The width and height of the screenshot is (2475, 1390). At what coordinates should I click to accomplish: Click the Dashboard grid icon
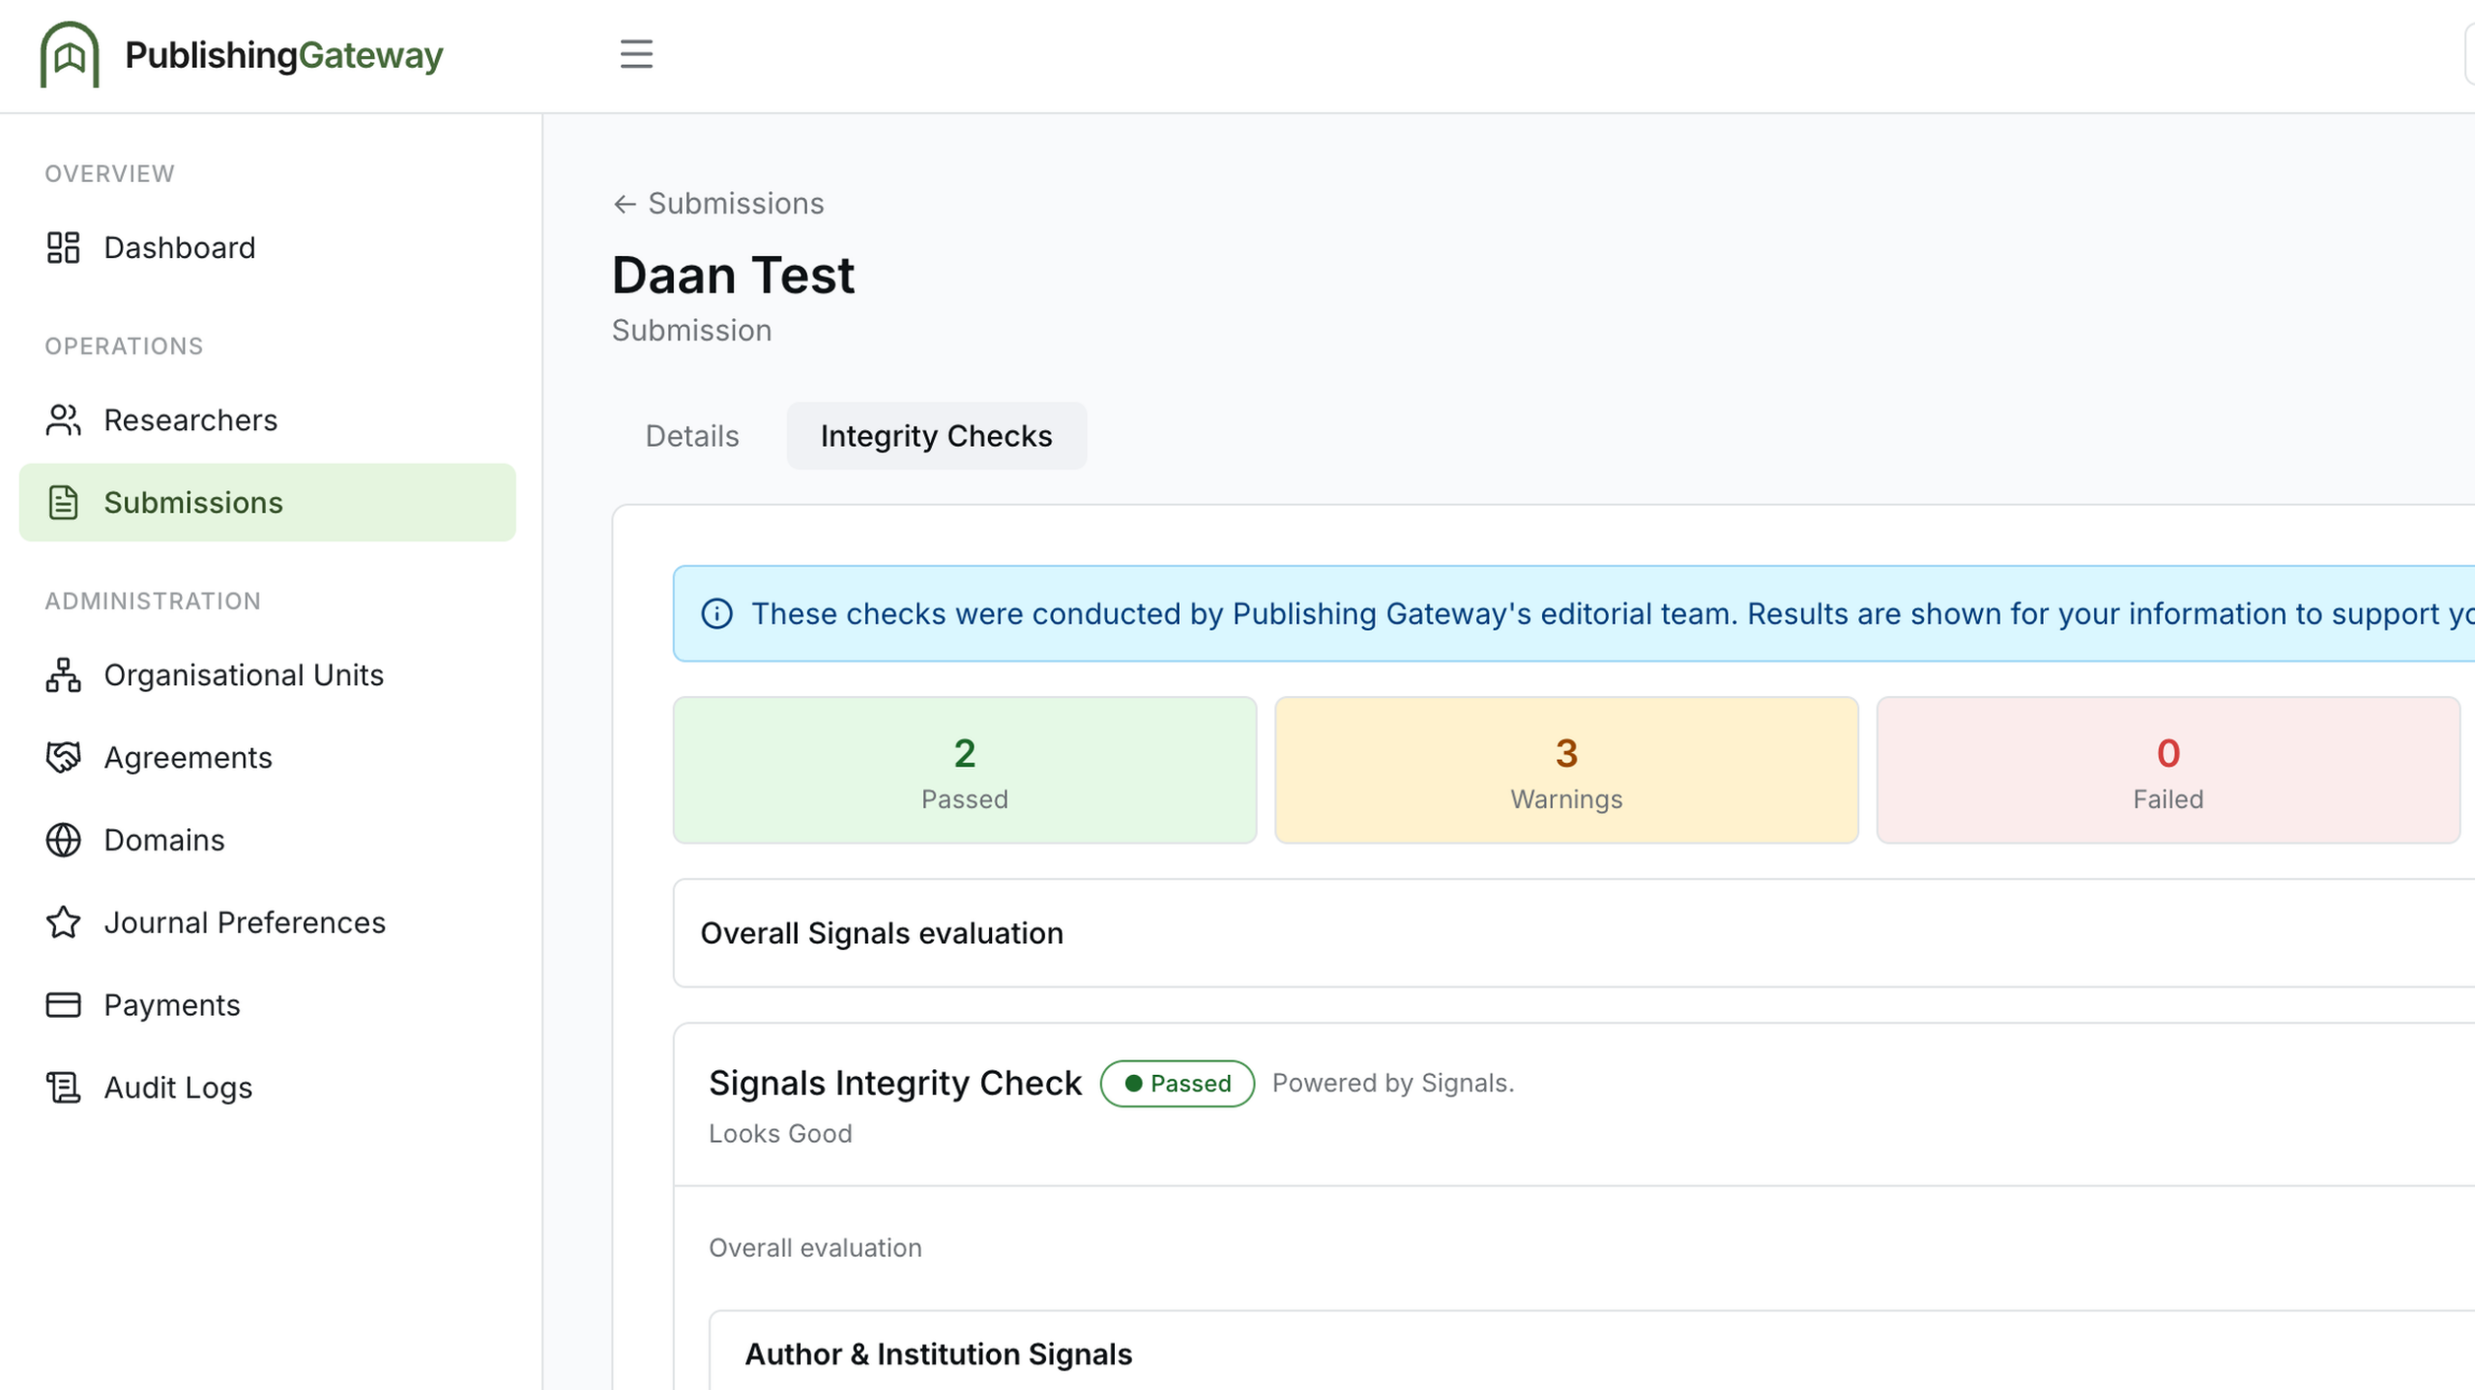63,247
